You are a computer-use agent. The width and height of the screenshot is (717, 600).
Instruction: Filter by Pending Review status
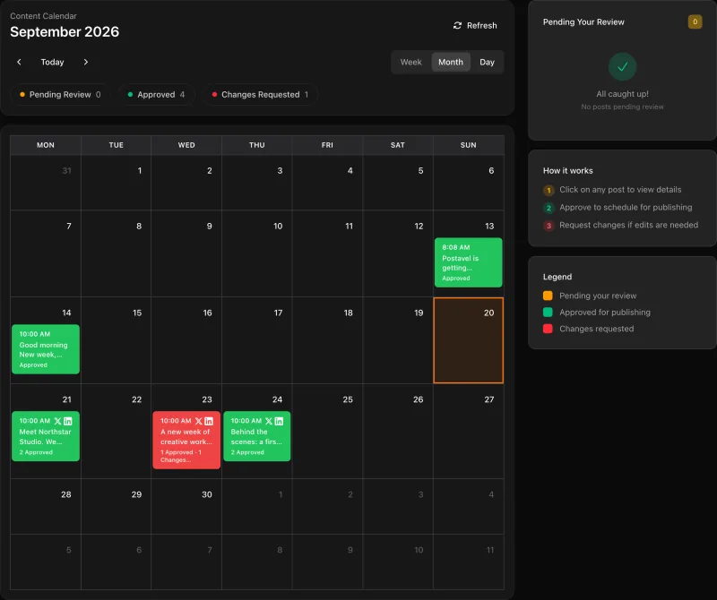[x=60, y=95]
